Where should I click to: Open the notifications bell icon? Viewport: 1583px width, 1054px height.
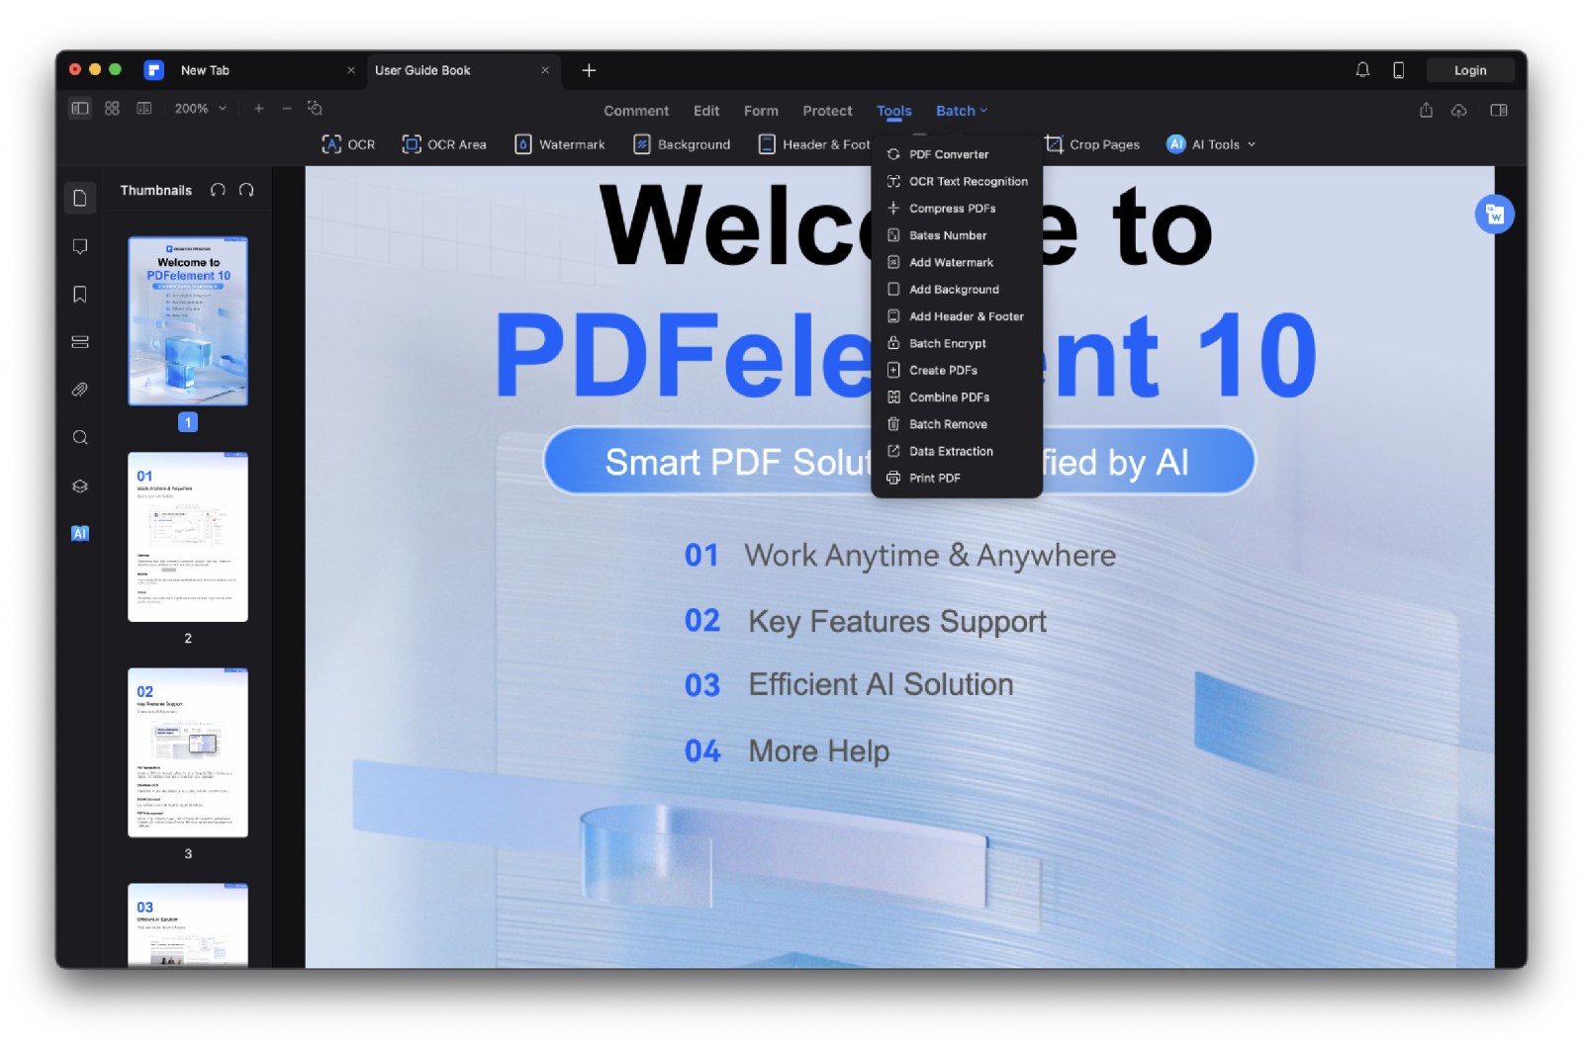click(x=1362, y=70)
